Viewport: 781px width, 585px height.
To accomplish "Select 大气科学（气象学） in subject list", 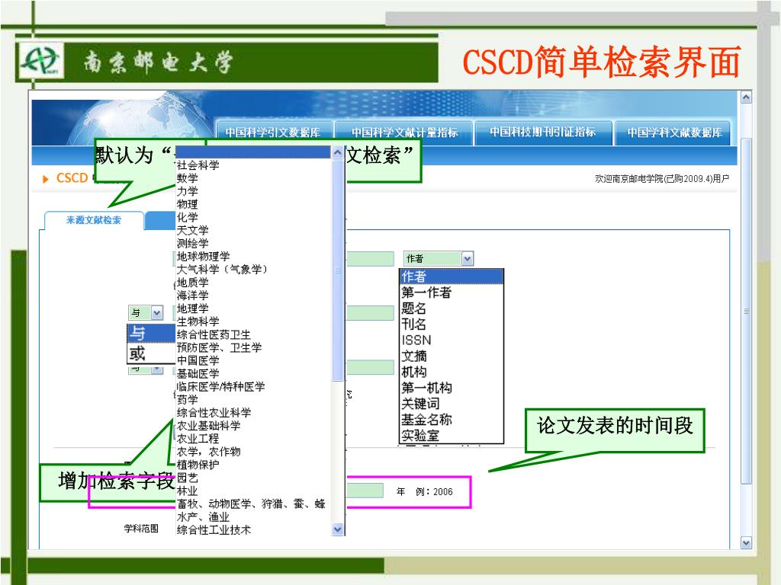I will pos(253,270).
